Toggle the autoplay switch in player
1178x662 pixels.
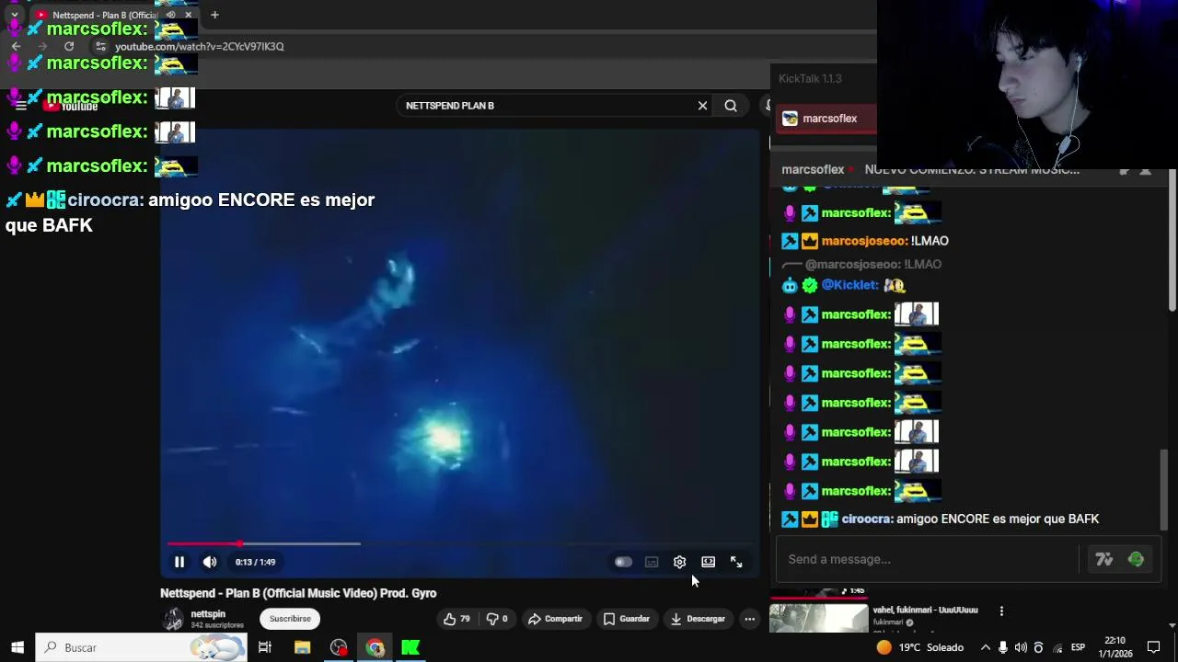tap(623, 562)
